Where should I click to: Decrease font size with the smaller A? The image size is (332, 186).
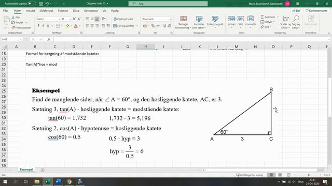tap(79, 19)
